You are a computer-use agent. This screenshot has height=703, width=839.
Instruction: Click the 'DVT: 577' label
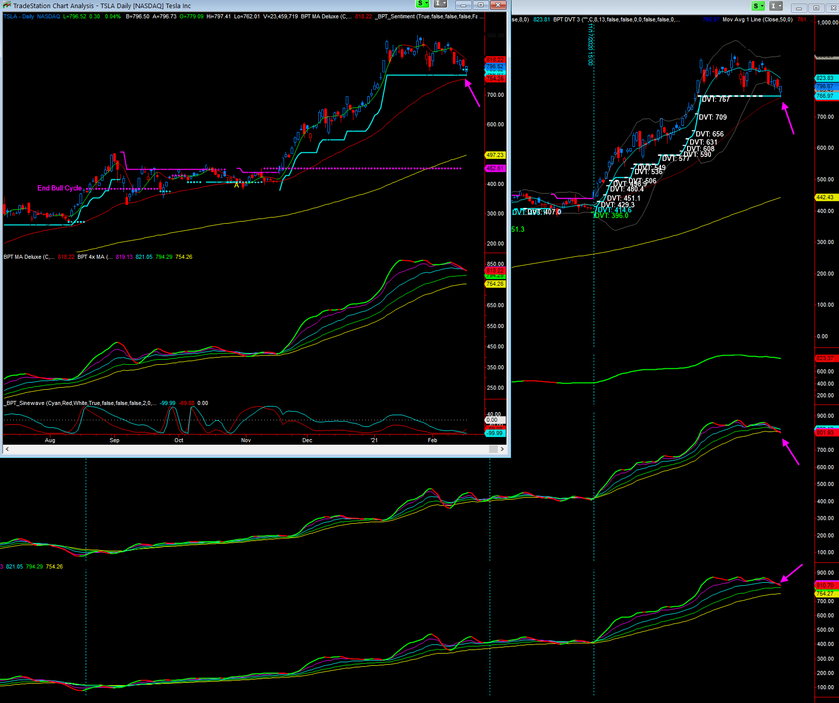[x=676, y=158]
